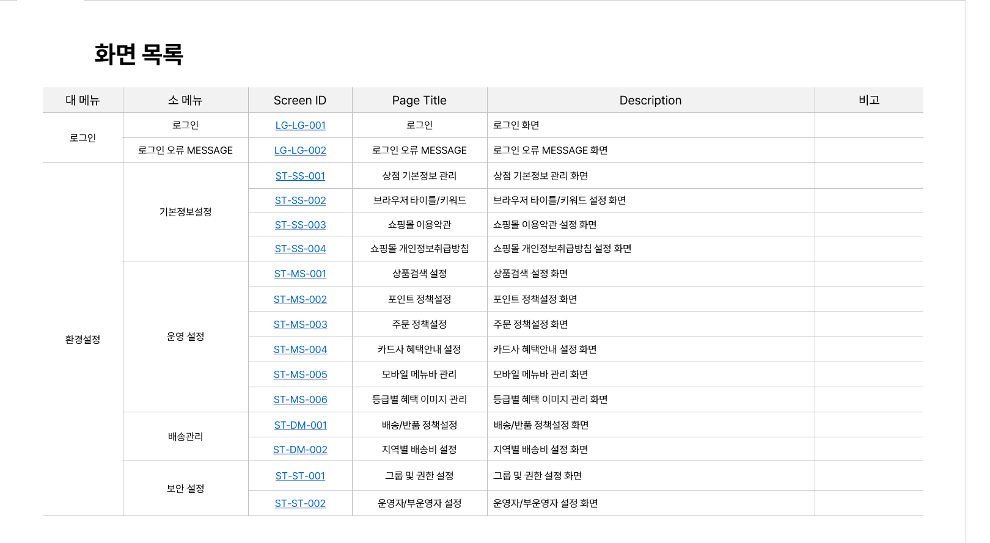Select the '브라우저 타이틀/키워드' page title cell
This screenshot has height=543, width=990.
click(419, 200)
